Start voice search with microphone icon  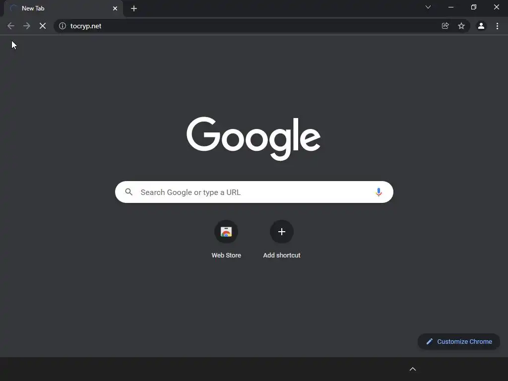tap(379, 192)
